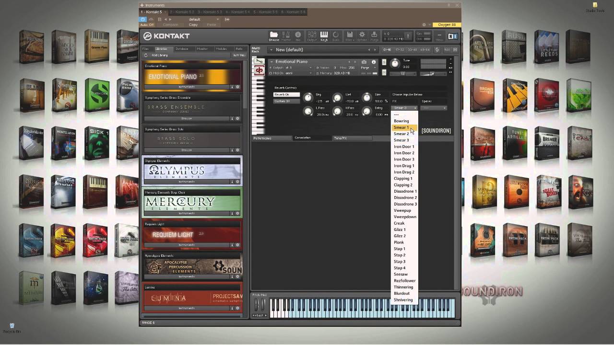Toggle the instrument Mute M button

[x=384, y=72]
